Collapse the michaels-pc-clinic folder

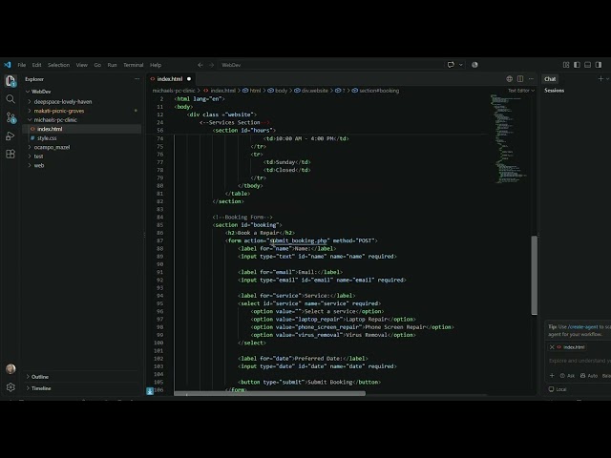tap(55, 120)
